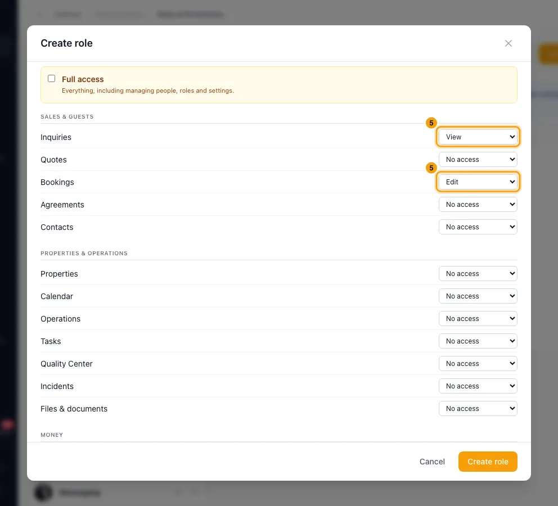Open the Agreements permission dropdown
This screenshot has width=558, height=506.
tap(478, 205)
